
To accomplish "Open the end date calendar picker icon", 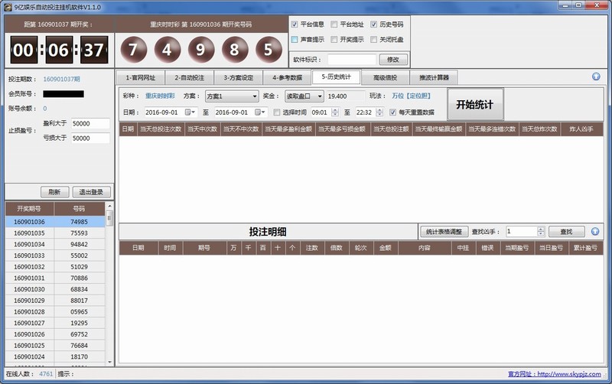I will [x=261, y=112].
